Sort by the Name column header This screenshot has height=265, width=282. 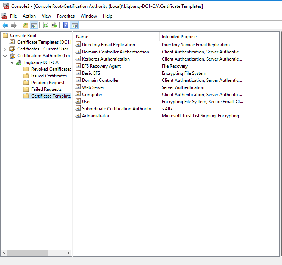pyautogui.click(x=117, y=37)
